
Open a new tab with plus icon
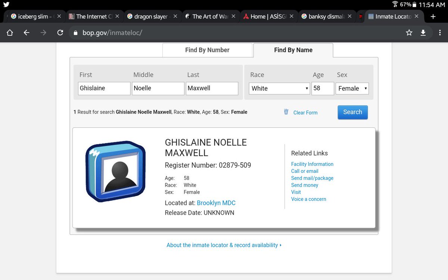433,16
